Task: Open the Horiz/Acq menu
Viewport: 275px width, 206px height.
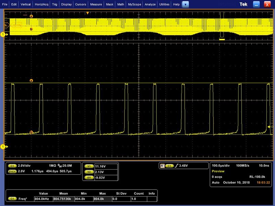Action: [x=41, y=4]
